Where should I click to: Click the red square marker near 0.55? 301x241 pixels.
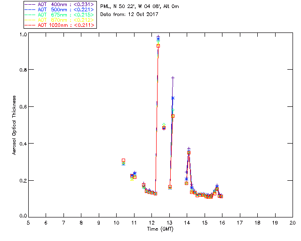173,116
